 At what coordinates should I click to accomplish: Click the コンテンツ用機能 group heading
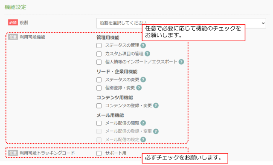[x=115, y=97]
